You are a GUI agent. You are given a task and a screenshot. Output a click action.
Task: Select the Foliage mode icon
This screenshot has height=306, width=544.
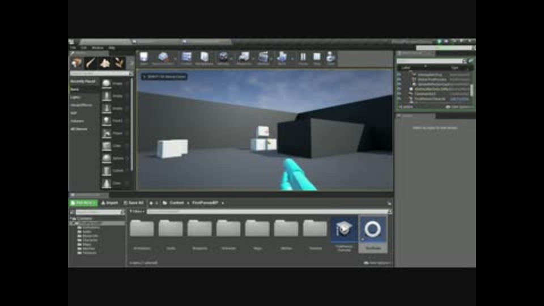point(119,63)
